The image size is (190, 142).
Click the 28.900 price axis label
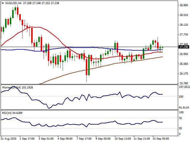click(x=184, y=5)
